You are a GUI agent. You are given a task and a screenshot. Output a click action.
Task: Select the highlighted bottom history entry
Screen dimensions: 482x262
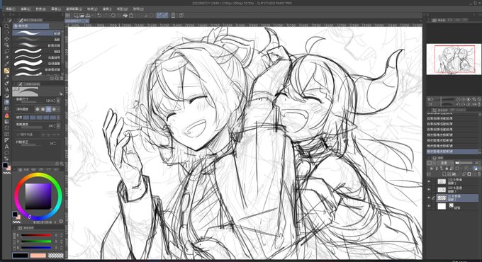click(x=452, y=152)
